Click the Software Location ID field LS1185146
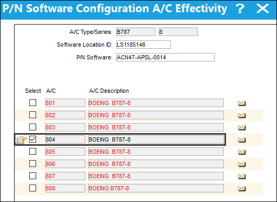277x202 pixels. pyautogui.click(x=143, y=45)
